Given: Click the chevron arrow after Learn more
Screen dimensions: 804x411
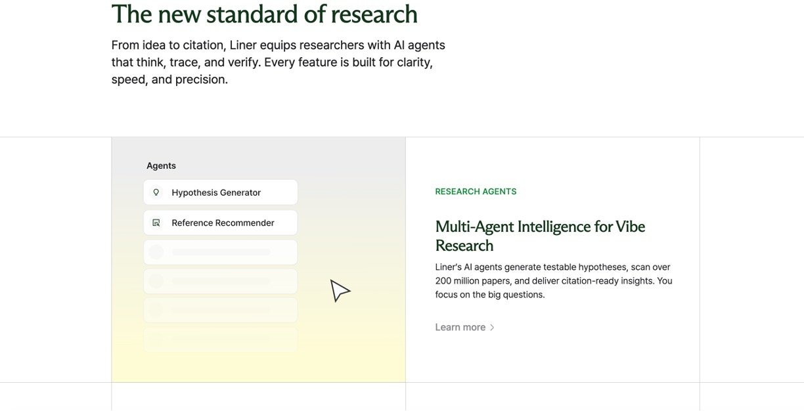Looking at the screenshot, I should (493, 328).
